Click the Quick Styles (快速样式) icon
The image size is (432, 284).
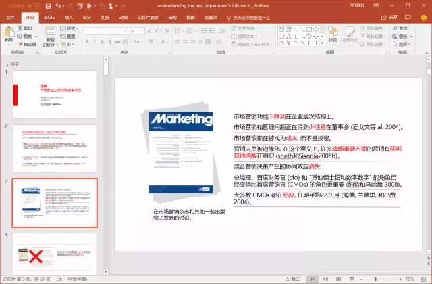pyautogui.click(x=350, y=32)
